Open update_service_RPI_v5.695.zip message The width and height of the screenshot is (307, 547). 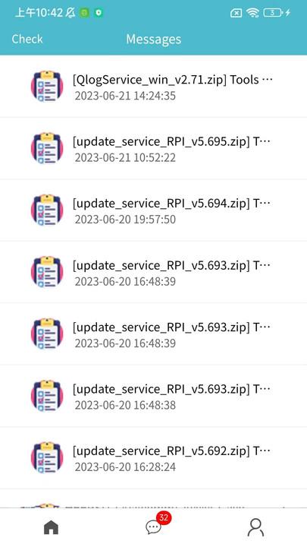153,148
